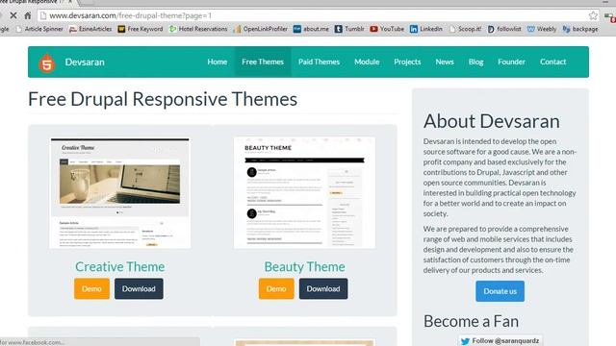Click the Devsaran HTML5 shield logo
The image size is (616, 346).
coord(47,62)
